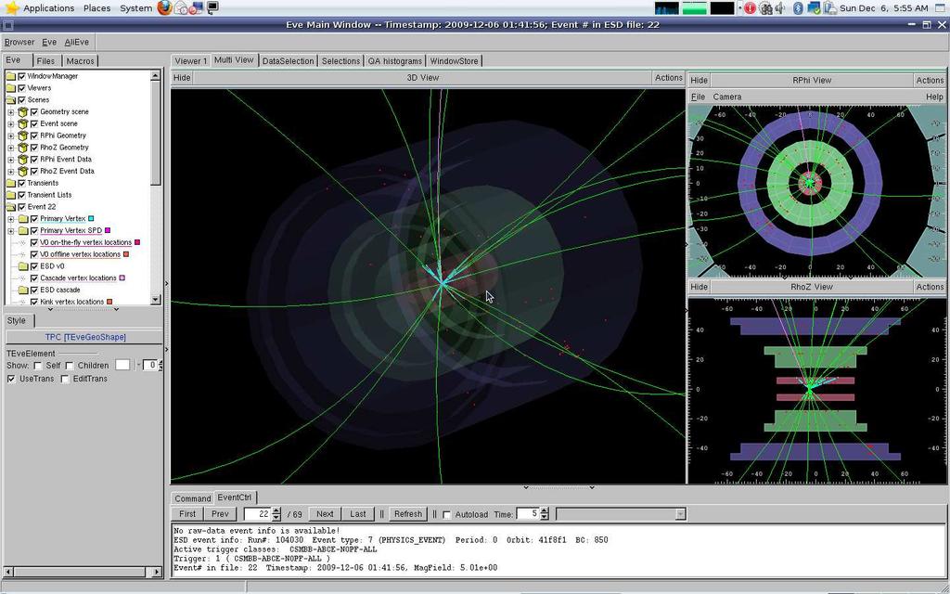
Task: Click the Next event button
Action: pyautogui.click(x=325, y=514)
